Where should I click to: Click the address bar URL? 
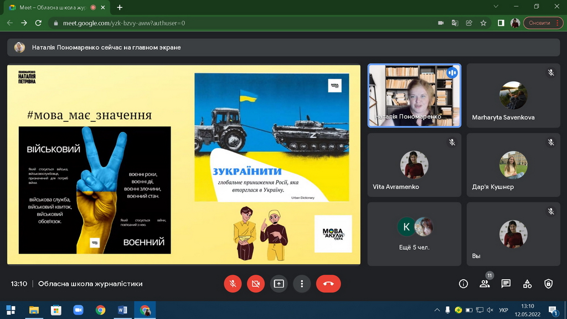[x=124, y=23]
